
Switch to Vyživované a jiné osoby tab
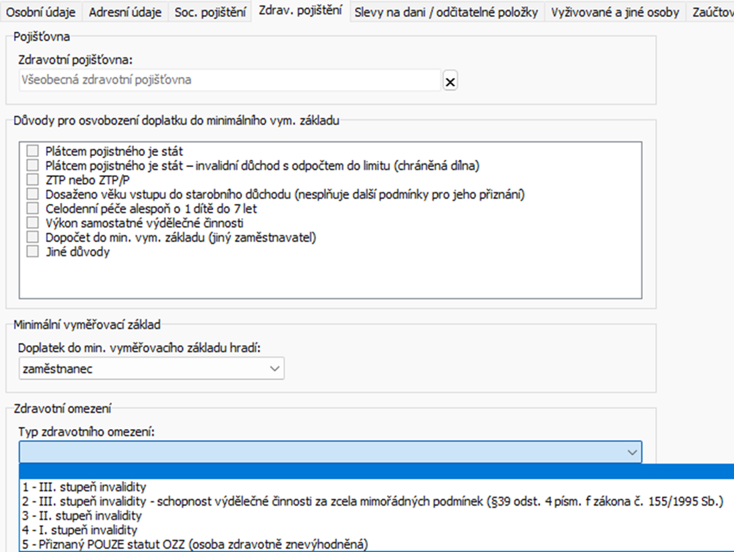615,12
